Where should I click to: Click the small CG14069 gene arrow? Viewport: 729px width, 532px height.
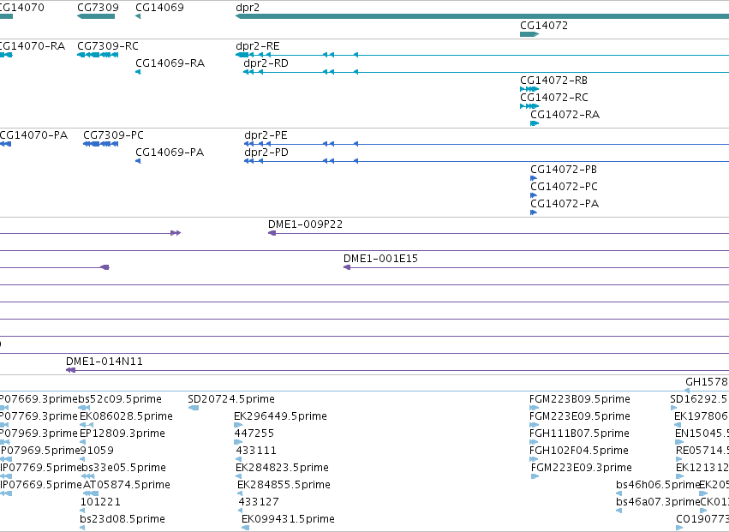pos(138,17)
